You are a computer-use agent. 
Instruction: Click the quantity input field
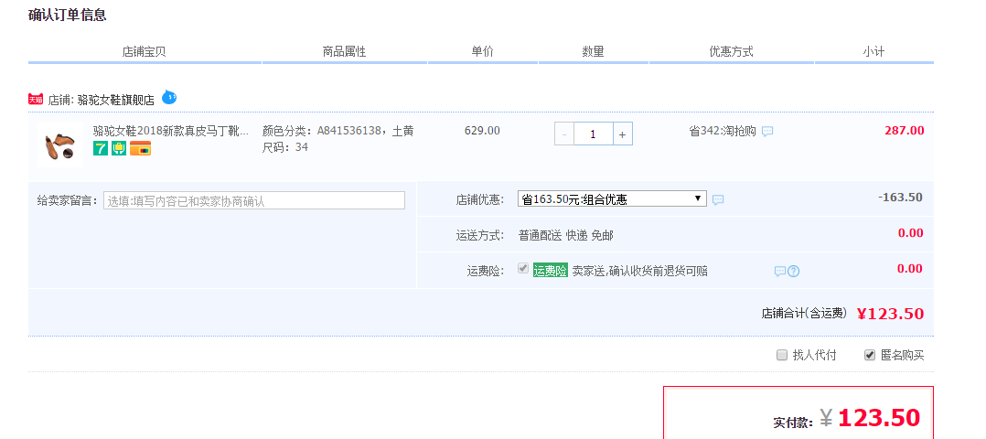[x=594, y=134]
